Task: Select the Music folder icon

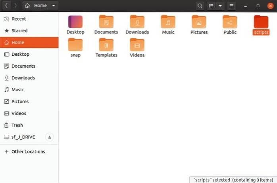Action: point(168,22)
